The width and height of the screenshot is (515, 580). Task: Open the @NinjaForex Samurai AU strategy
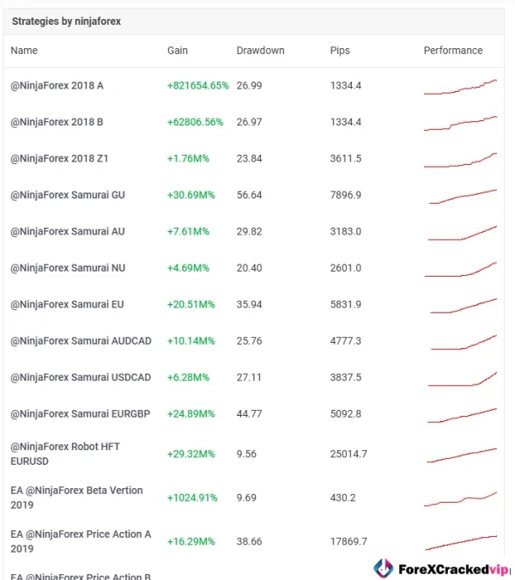pos(67,232)
